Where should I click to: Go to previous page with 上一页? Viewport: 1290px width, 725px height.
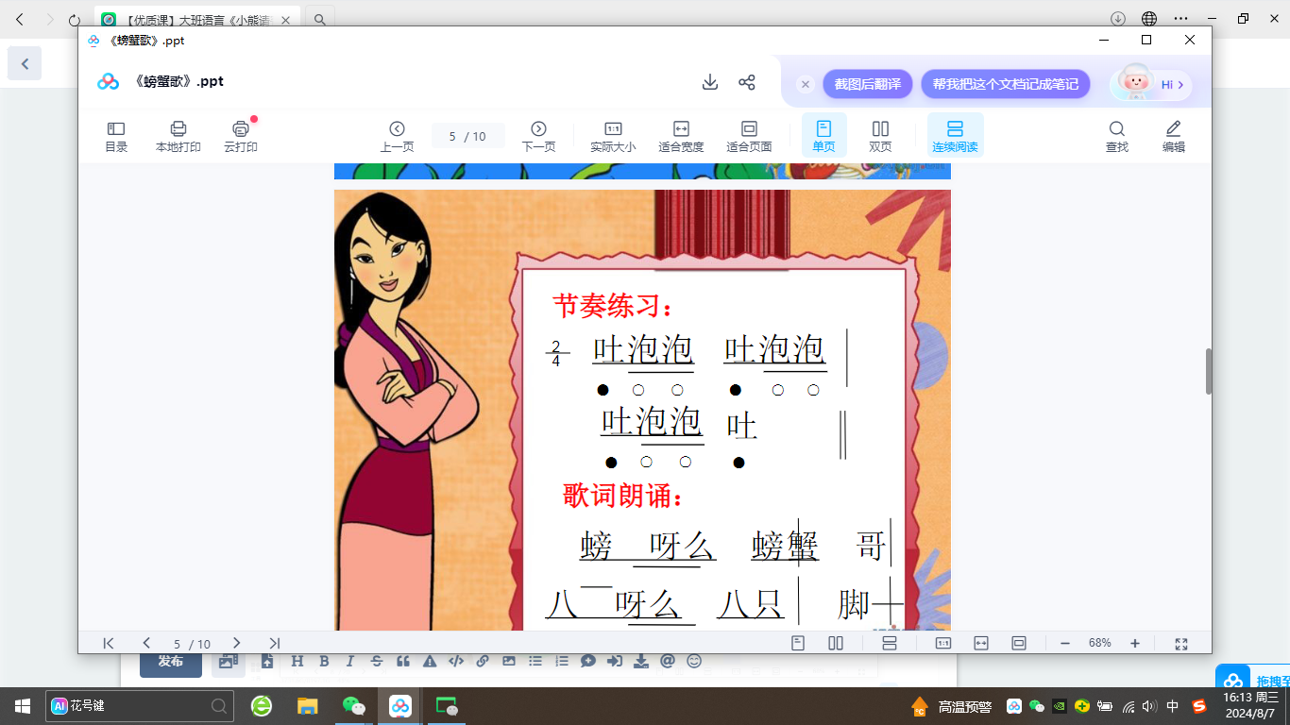tap(397, 137)
